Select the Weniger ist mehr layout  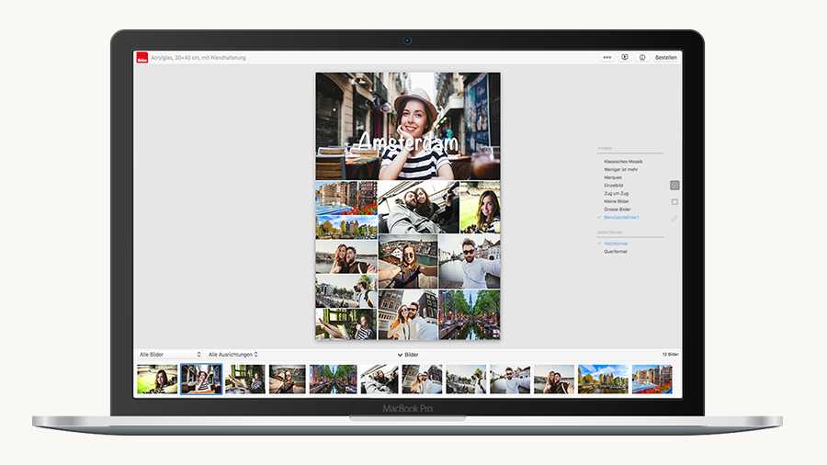click(621, 169)
